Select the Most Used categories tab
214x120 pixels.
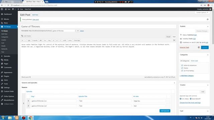pyautogui.click(x=194, y=61)
